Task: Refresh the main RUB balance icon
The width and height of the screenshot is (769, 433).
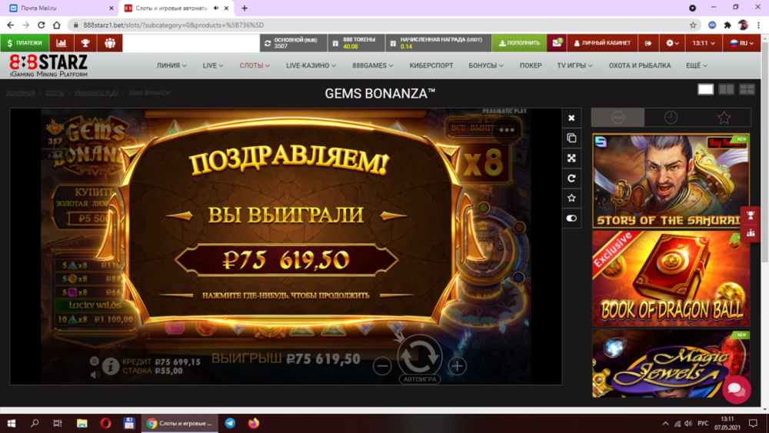Action: (268, 43)
